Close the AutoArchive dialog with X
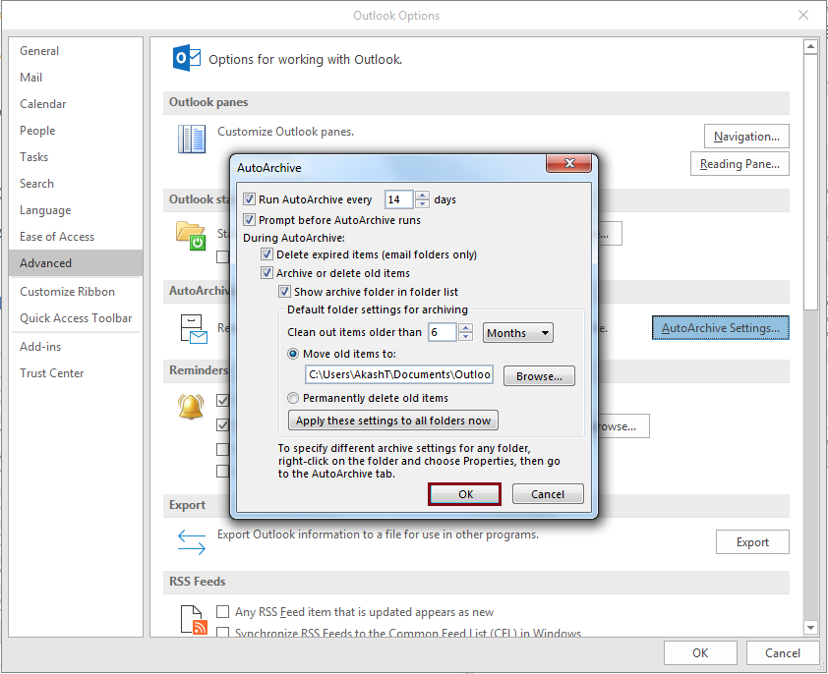Screen dimensions: 828x674 (x=574, y=167)
